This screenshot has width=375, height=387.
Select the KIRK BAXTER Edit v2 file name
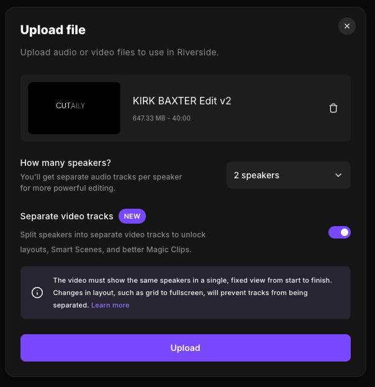click(x=182, y=101)
